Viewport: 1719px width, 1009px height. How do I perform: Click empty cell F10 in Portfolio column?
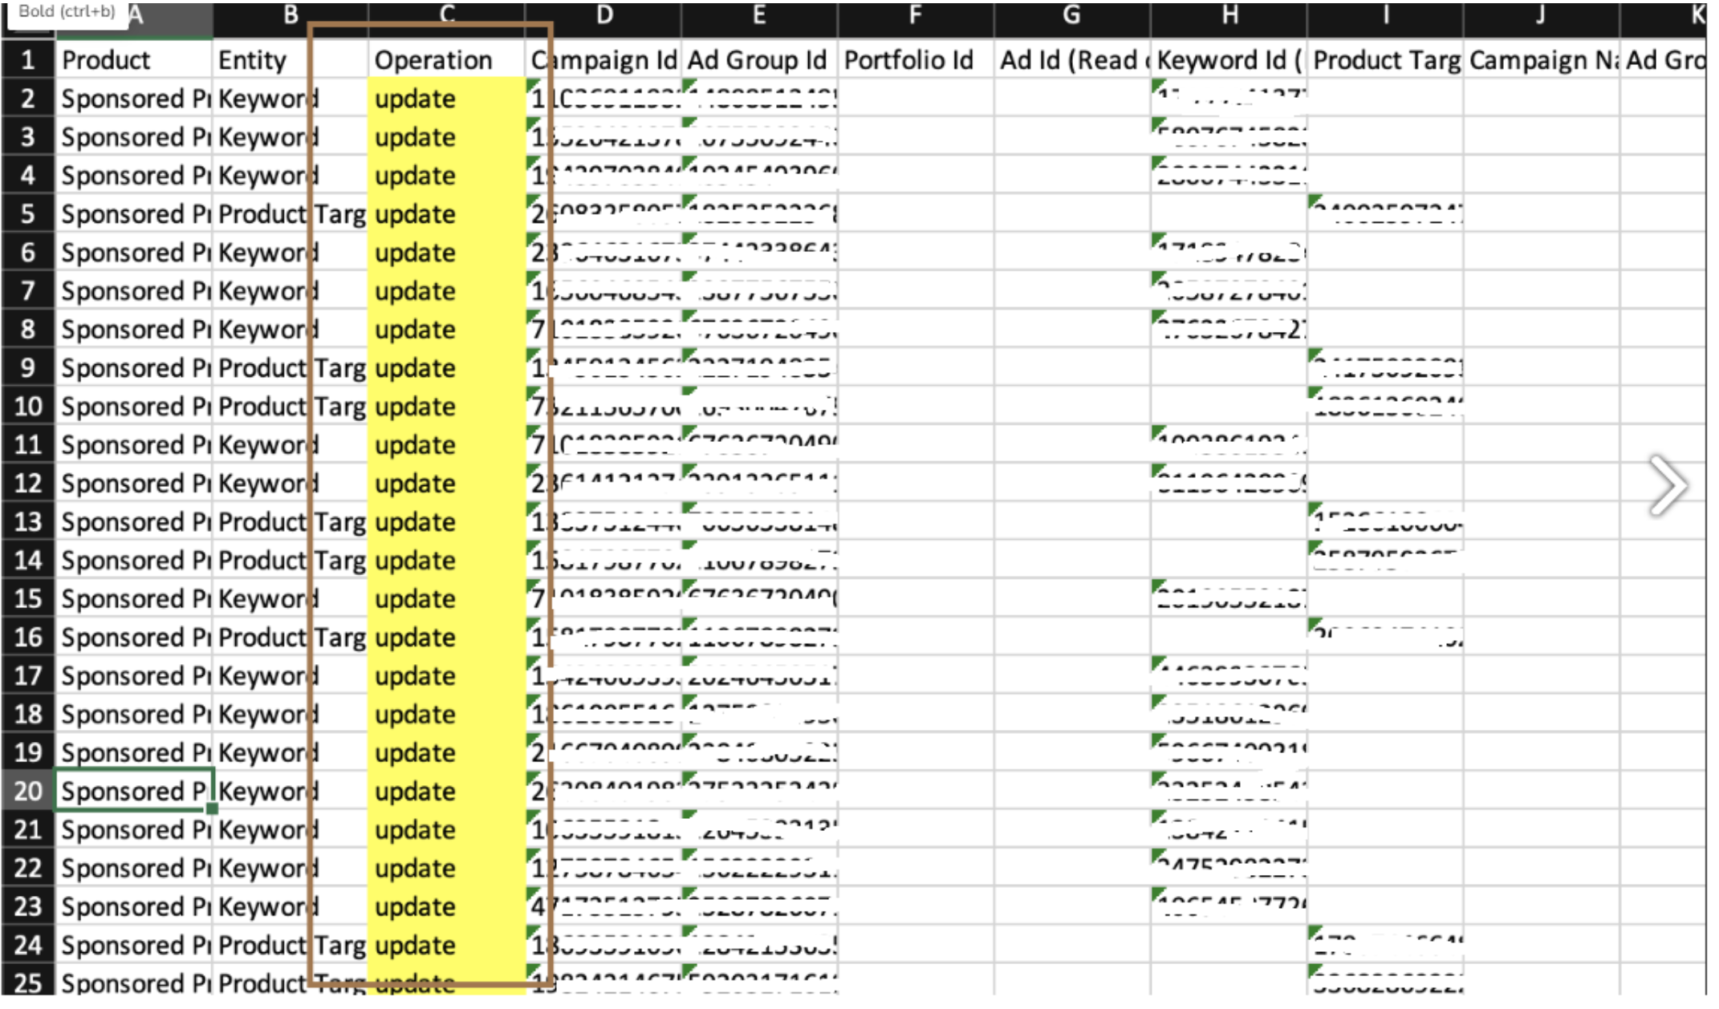(x=915, y=407)
